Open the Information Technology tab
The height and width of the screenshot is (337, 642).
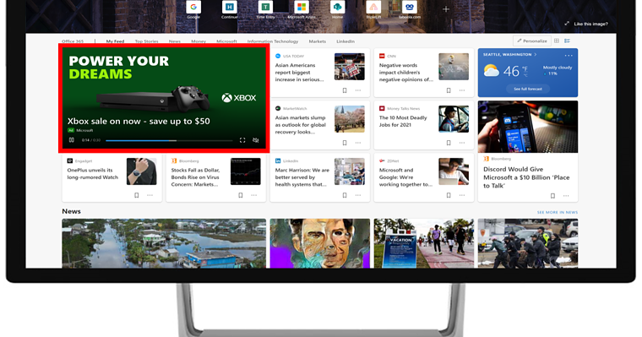coord(273,41)
